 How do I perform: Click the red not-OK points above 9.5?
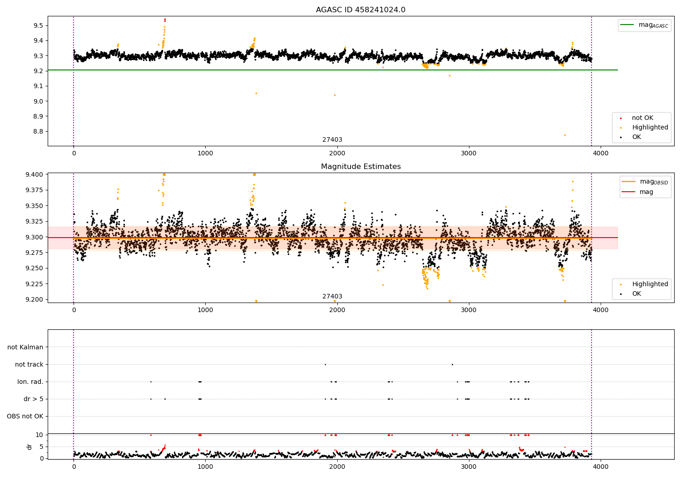165,20
